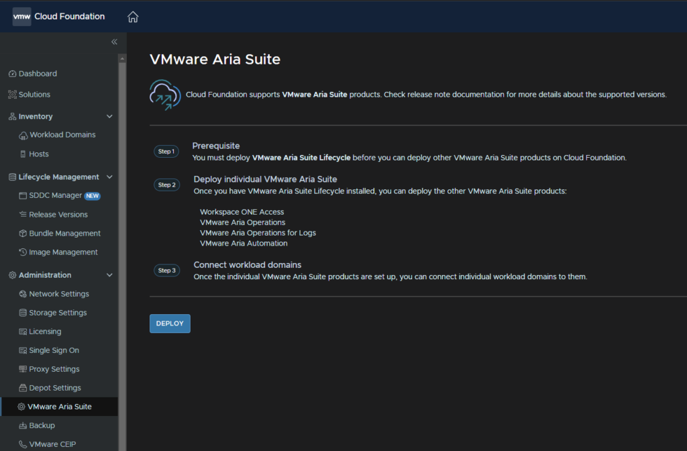
Task: Click the VMware Aria Suite gear icon
Action: (x=21, y=407)
